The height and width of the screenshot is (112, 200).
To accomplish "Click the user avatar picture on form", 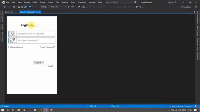I will (12, 34).
